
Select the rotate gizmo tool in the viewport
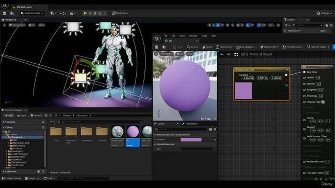pyautogui.click(x=218, y=25)
